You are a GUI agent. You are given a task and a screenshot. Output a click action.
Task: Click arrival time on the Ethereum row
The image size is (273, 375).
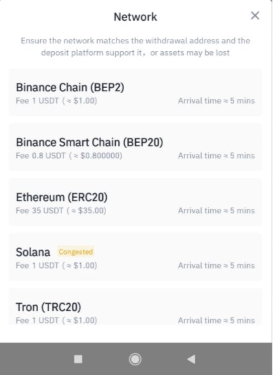[x=216, y=211]
